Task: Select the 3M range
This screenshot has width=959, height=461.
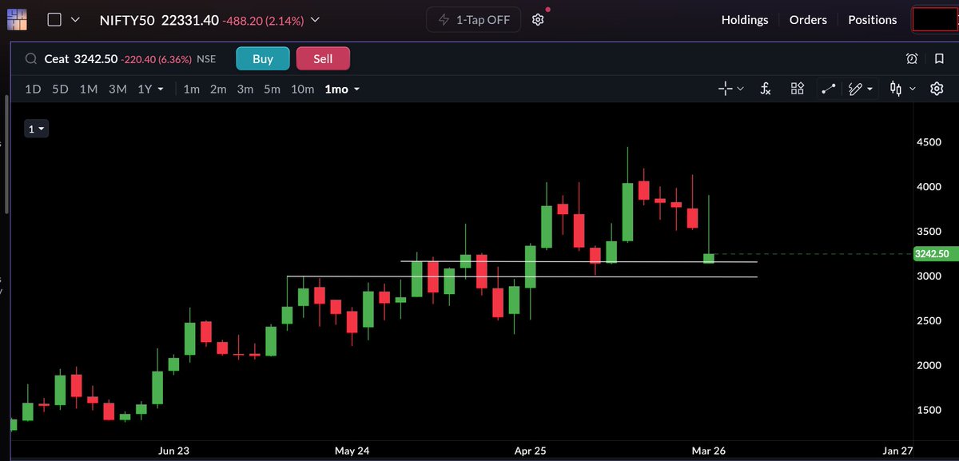Action: coord(117,89)
